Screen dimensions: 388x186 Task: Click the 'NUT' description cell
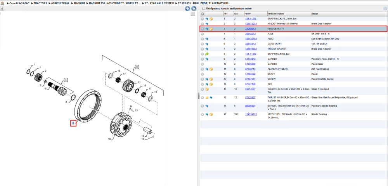(x=270, y=84)
